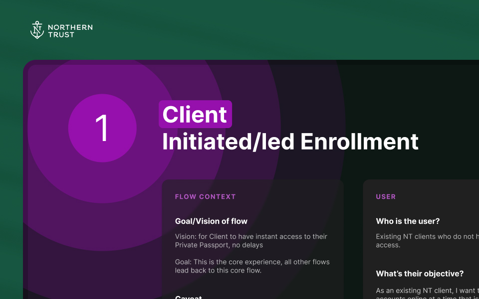Select the highlighted Client label

(x=195, y=115)
